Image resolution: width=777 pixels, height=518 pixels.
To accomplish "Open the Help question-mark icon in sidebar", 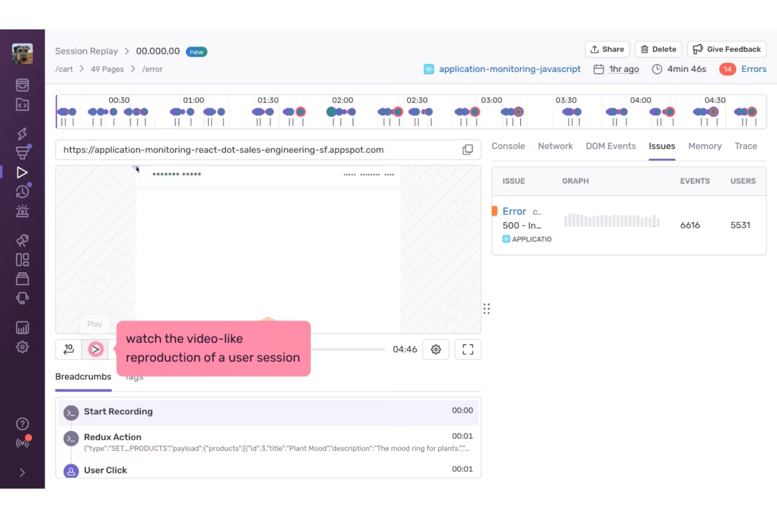I will pyautogui.click(x=22, y=424).
